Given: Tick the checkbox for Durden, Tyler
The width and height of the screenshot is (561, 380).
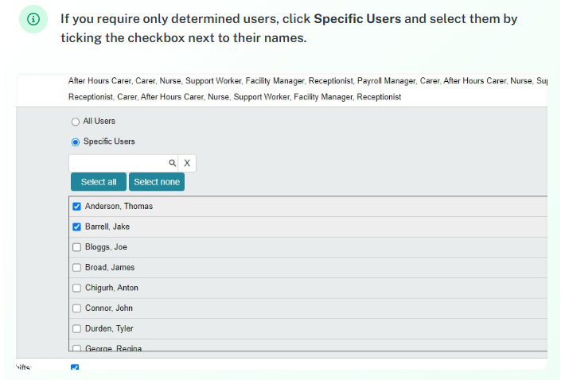Looking at the screenshot, I should tap(76, 328).
